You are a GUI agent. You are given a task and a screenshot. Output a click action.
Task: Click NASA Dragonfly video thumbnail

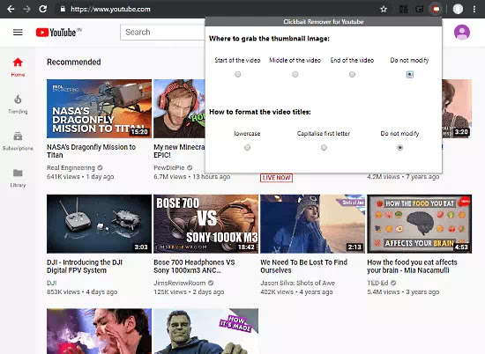point(99,108)
